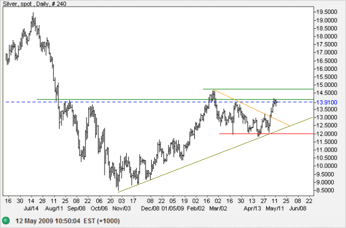Click the Oct/06 date axis label
346x228 pixels.
[x=99, y=208]
